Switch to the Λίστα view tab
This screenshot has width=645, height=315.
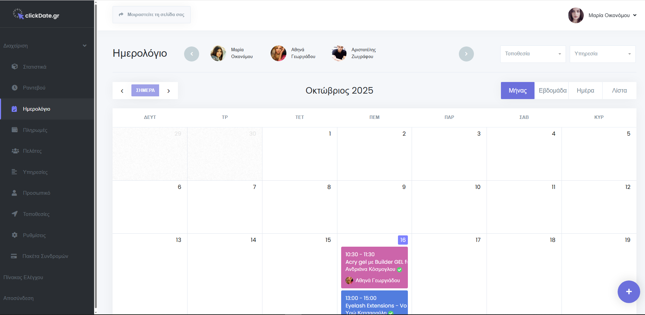click(x=619, y=91)
